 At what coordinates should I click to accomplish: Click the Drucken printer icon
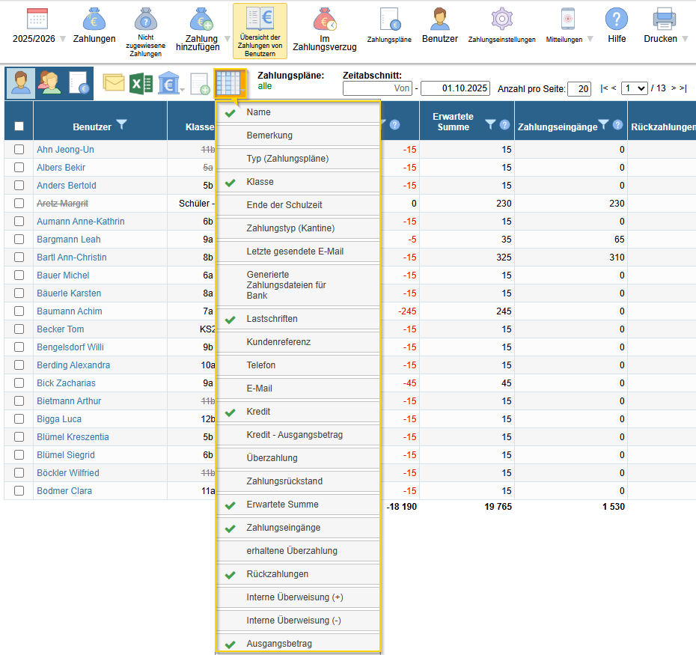click(664, 18)
